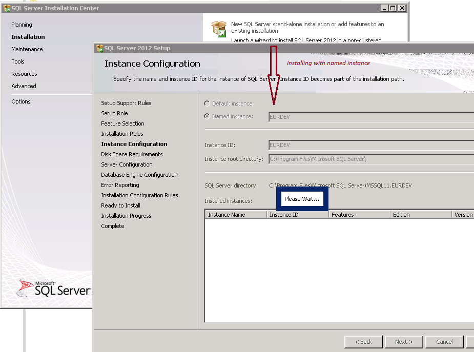This screenshot has width=474, height=352.
Task: Click the Version column header
Action: pos(463,215)
